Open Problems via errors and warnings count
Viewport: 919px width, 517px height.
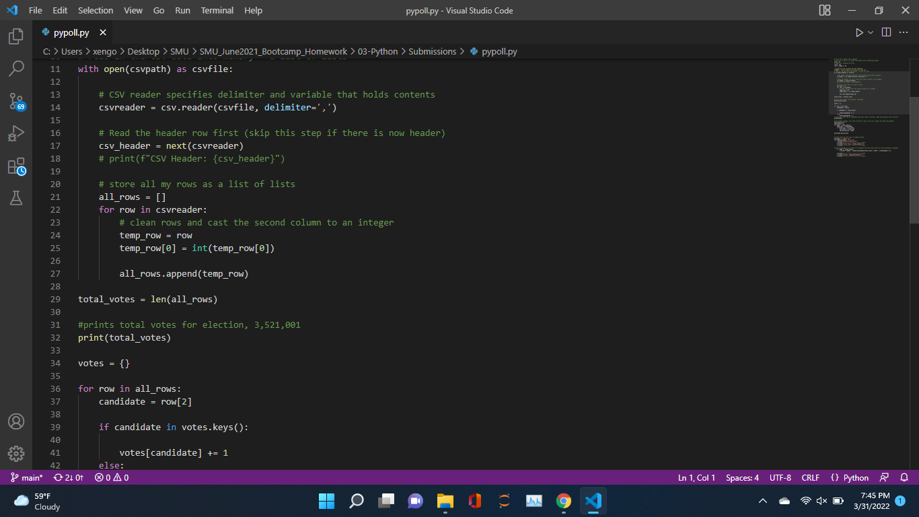tap(112, 477)
